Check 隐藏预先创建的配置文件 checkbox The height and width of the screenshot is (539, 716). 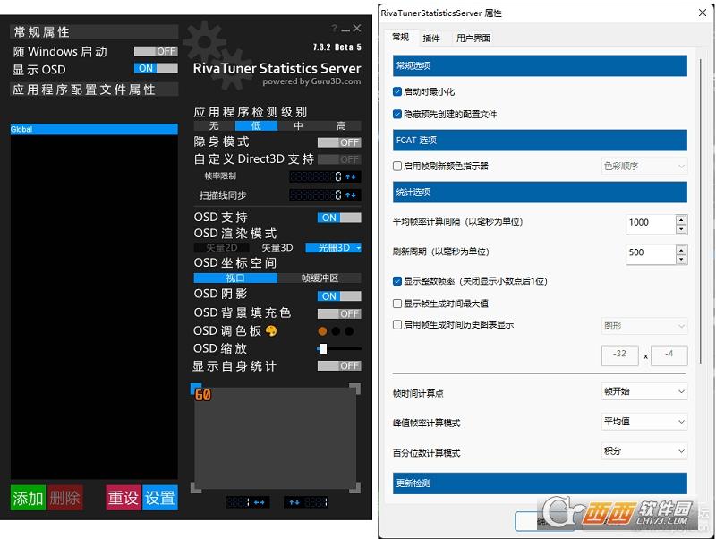(x=397, y=114)
